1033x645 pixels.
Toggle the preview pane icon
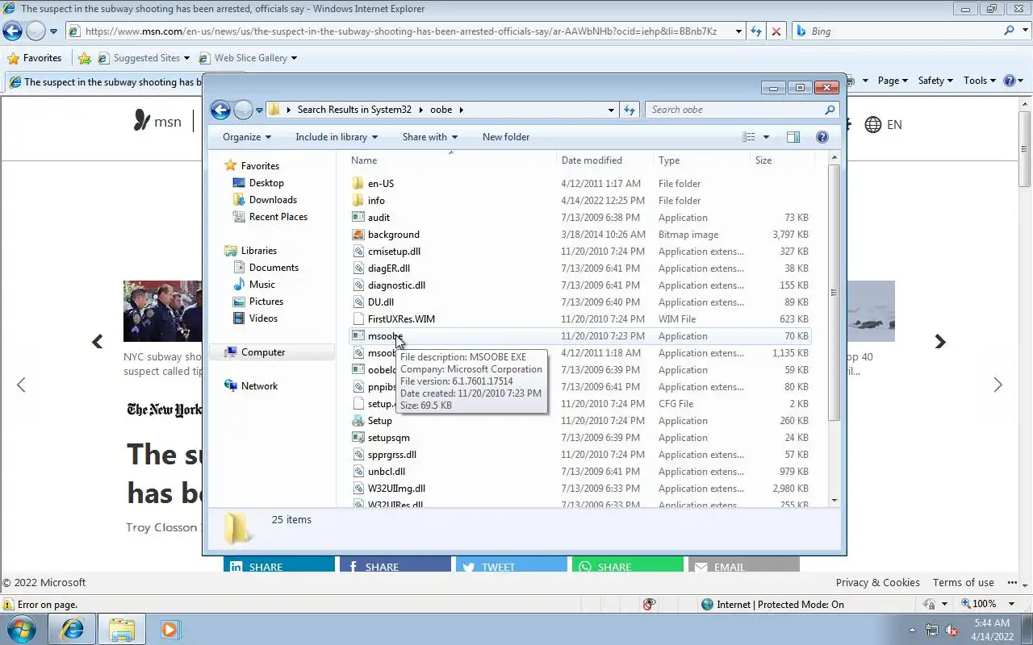point(793,137)
